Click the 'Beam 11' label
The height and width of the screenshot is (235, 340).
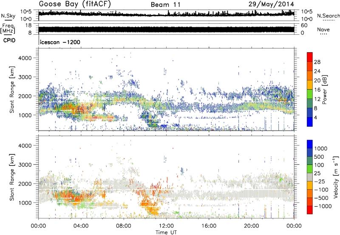coord(166,5)
